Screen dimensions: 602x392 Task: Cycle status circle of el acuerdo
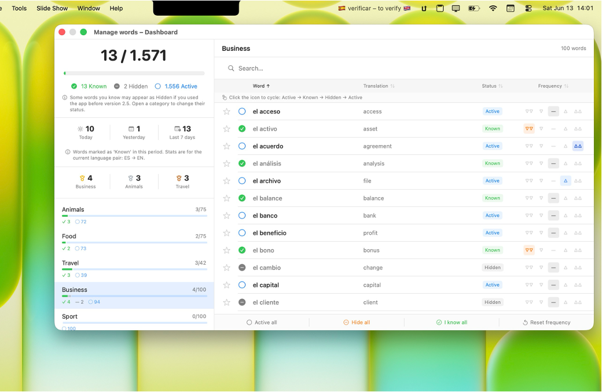242,146
